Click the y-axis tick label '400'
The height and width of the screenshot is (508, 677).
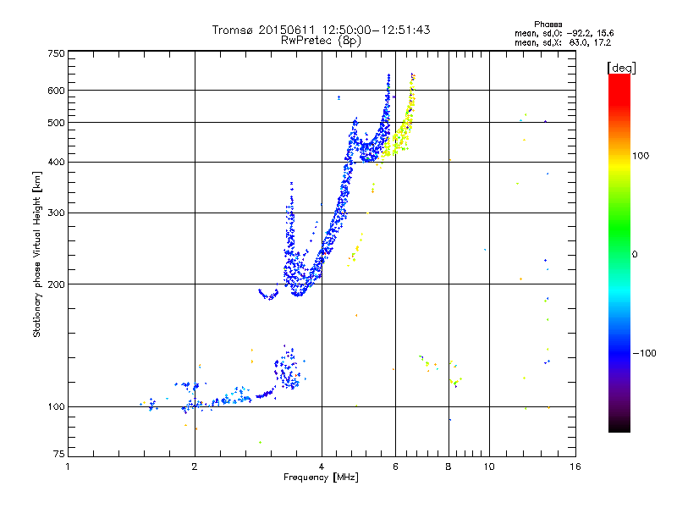pyautogui.click(x=57, y=163)
